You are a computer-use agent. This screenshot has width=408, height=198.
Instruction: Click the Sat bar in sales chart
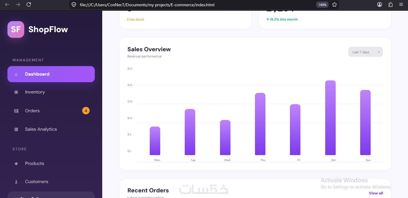pyautogui.click(x=330, y=118)
